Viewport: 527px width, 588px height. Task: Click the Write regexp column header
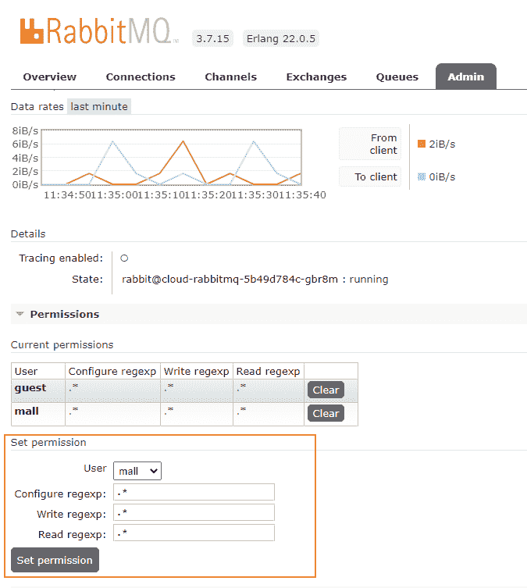pyautogui.click(x=197, y=371)
